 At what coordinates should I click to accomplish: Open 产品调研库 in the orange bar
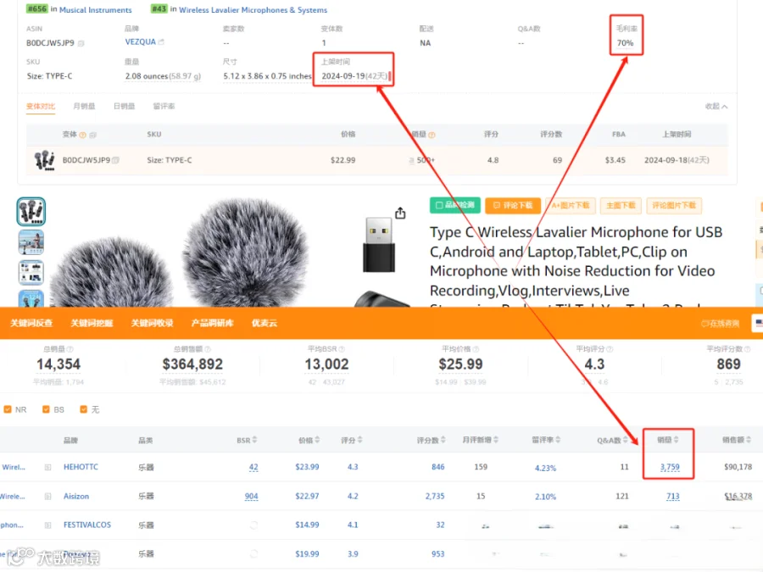click(212, 323)
